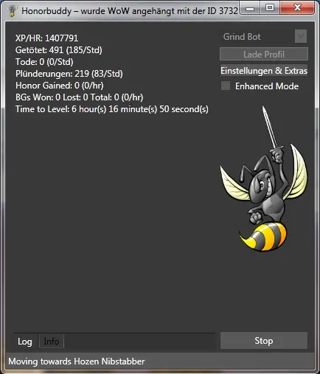Open Einstellungen & Extras
This screenshot has width=320, height=374.
tap(264, 71)
